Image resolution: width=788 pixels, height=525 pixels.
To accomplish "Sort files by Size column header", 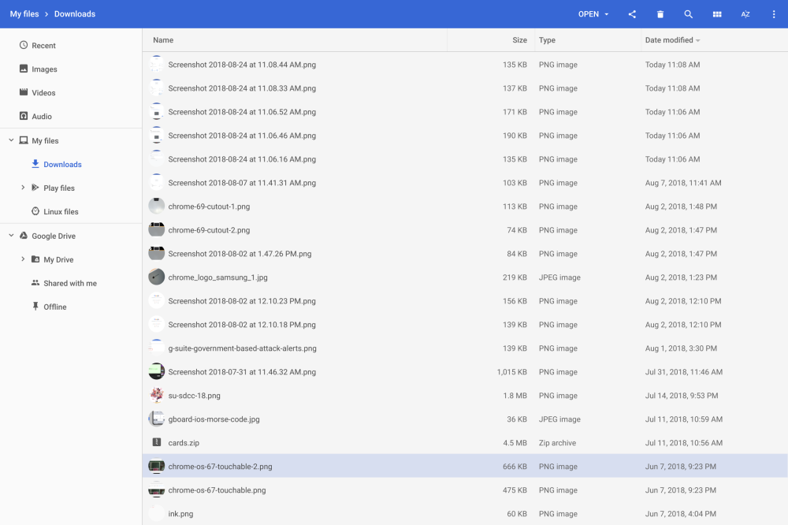I will [x=519, y=40].
